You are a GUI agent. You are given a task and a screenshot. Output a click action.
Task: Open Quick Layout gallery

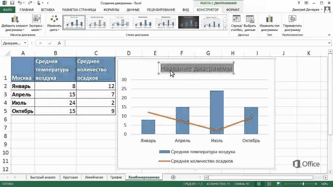pos(36,23)
